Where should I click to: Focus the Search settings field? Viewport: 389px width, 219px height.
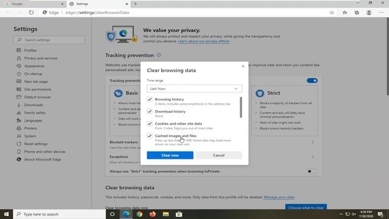click(x=49, y=40)
